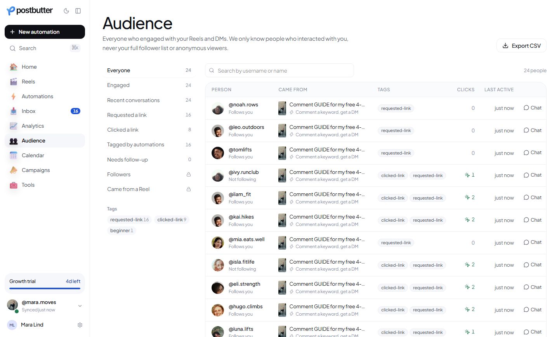Open chat for @mia.eats.well
Screen dimensions: 559x337
(533, 242)
